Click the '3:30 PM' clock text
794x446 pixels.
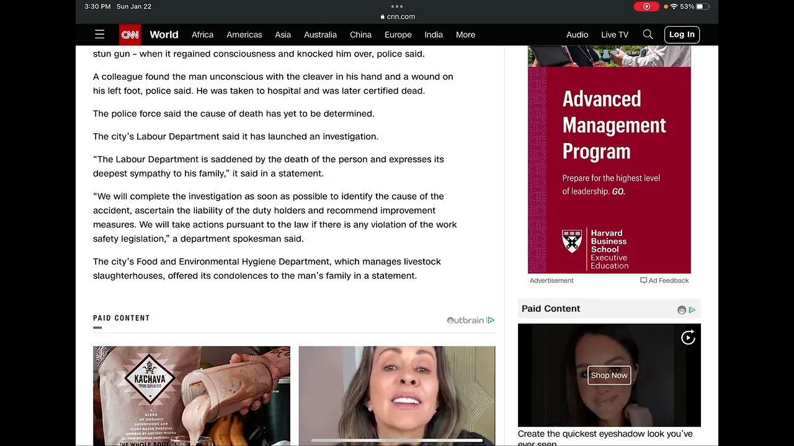coord(97,6)
